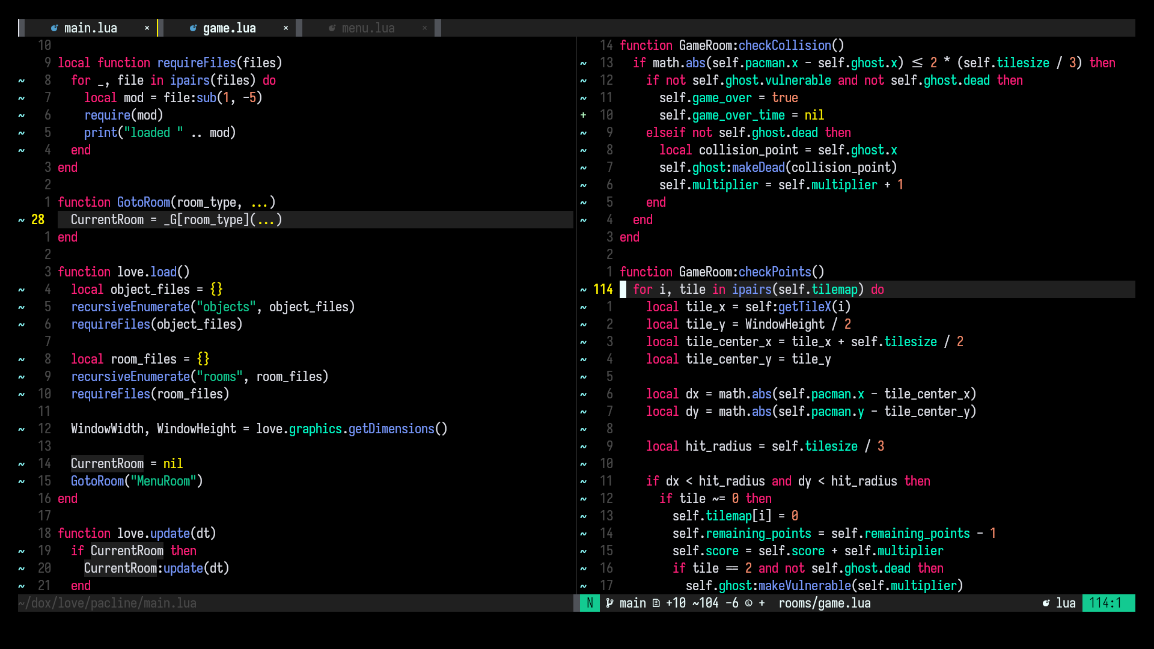Close the main.lua tab
This screenshot has height=649, width=1154.
[x=147, y=28]
